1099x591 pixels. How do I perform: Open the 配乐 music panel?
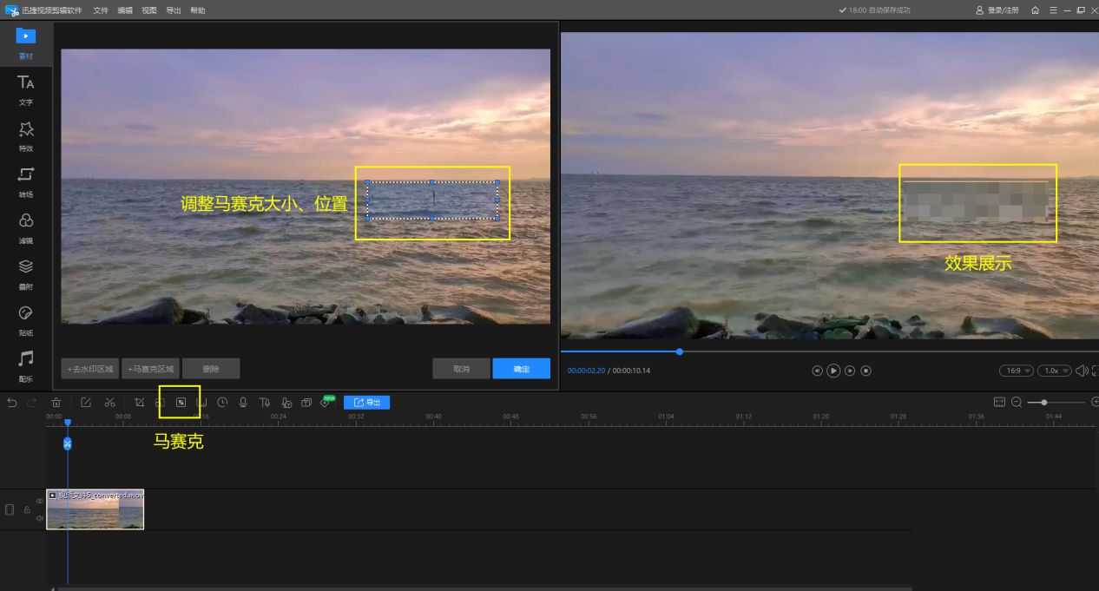point(26,364)
